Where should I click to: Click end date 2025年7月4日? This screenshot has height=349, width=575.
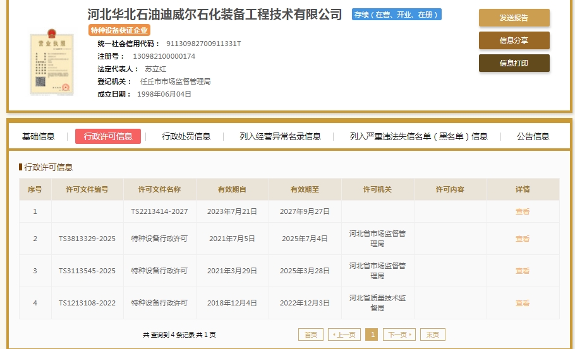305,239
